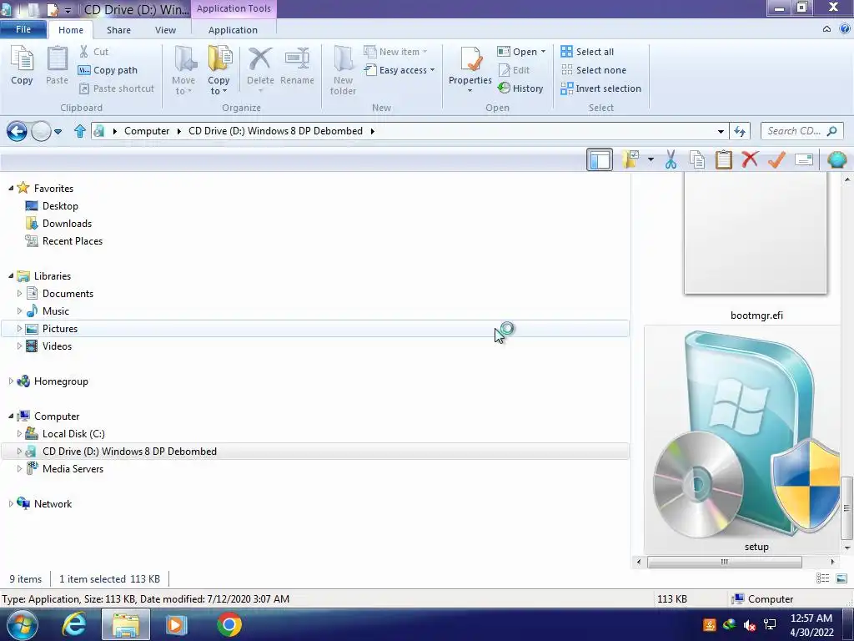This screenshot has width=854, height=641.
Task: Click the red X delete toolbar icon
Action: click(750, 159)
